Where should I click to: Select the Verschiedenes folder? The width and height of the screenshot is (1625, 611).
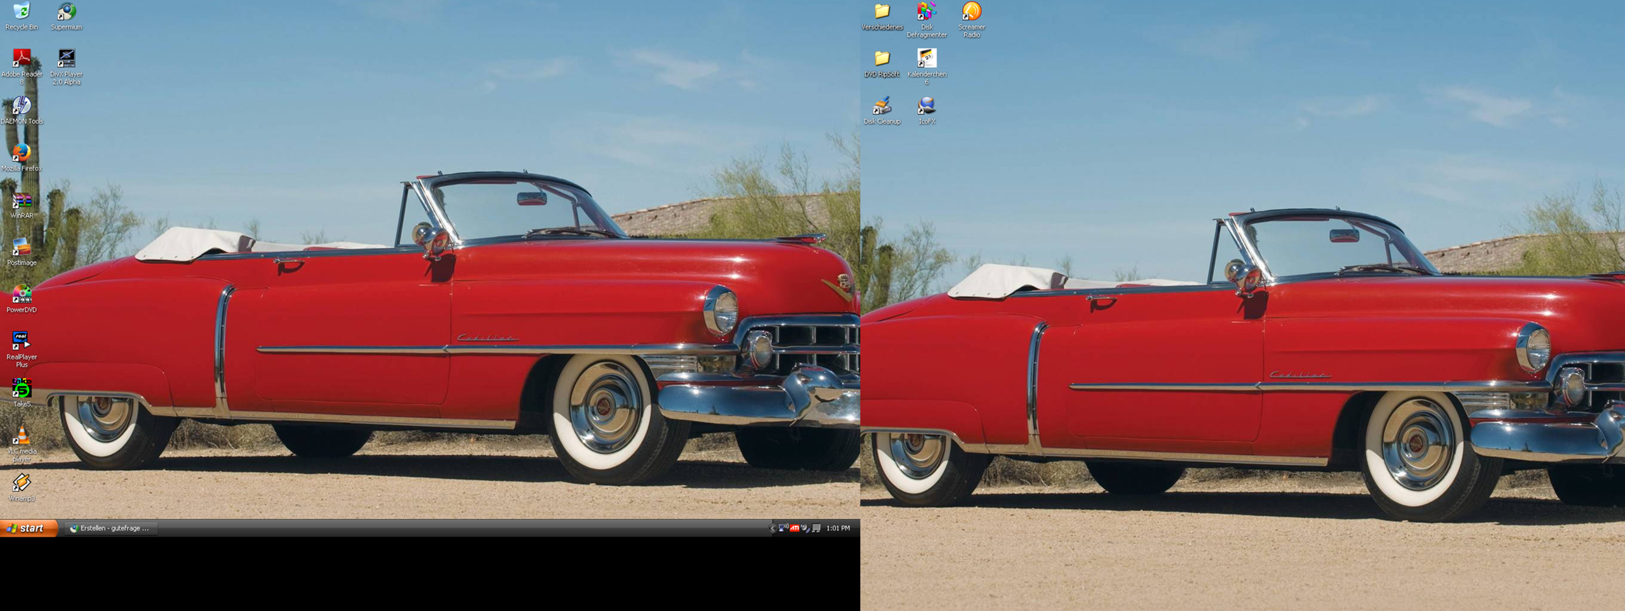pos(882,16)
